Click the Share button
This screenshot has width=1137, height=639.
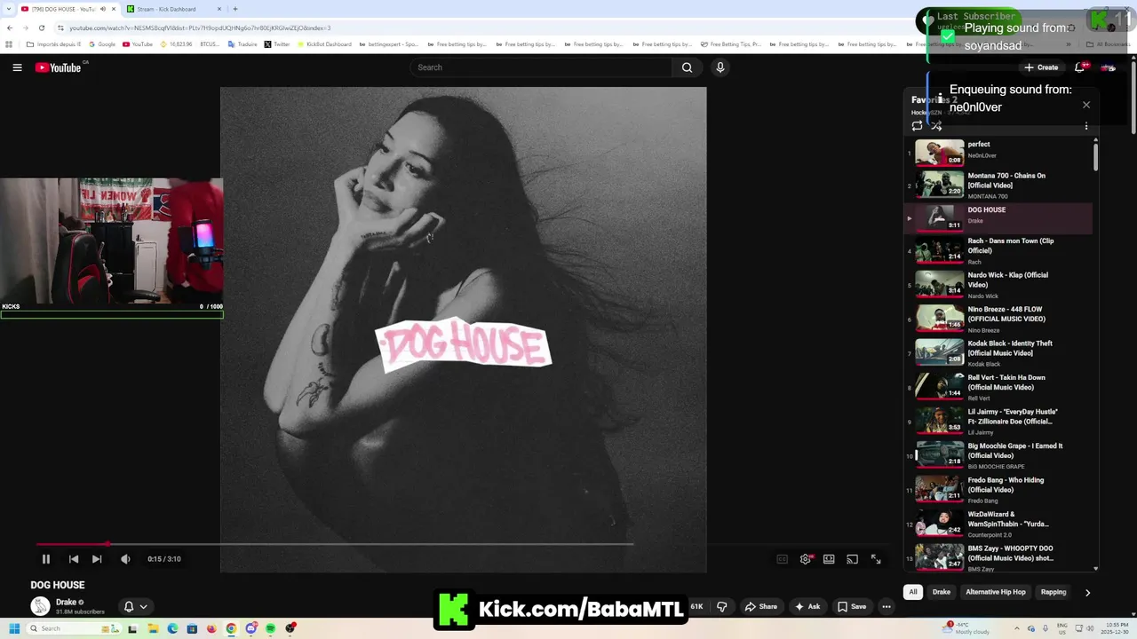tap(761, 606)
